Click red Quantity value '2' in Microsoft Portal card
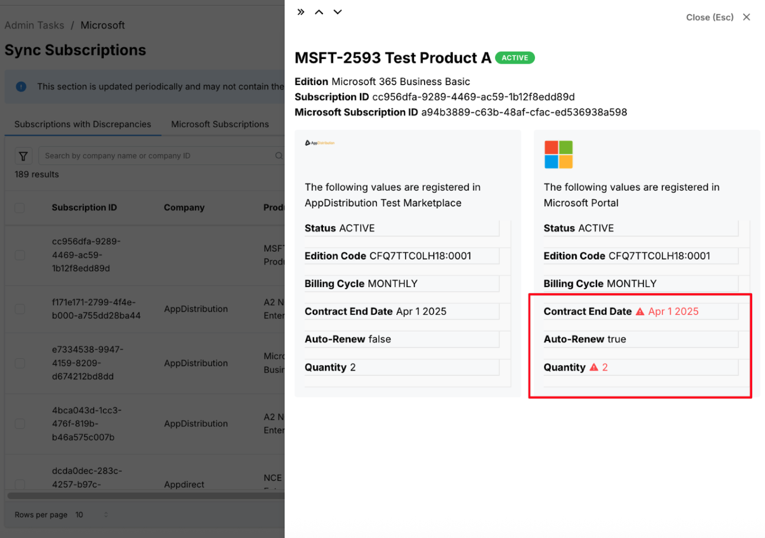This screenshot has width=765, height=538. (x=605, y=367)
